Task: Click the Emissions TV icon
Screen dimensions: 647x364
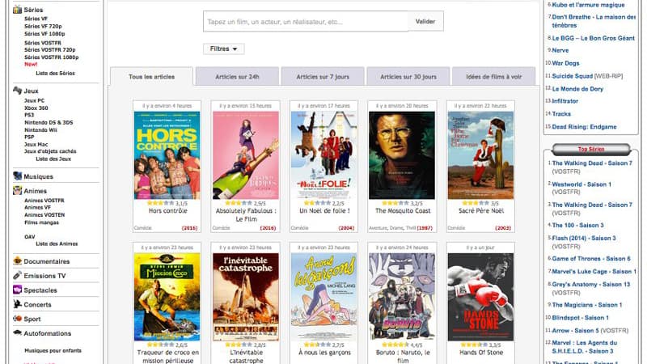Action: (17, 275)
